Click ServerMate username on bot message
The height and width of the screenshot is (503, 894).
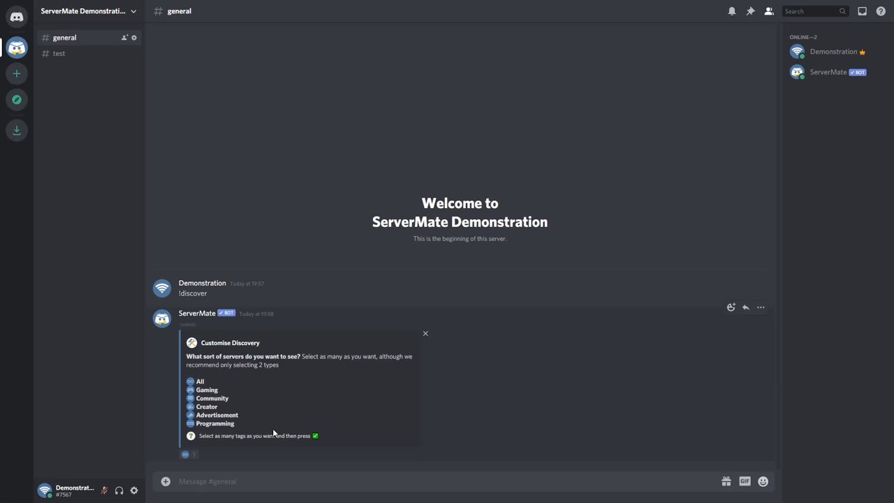click(x=197, y=313)
